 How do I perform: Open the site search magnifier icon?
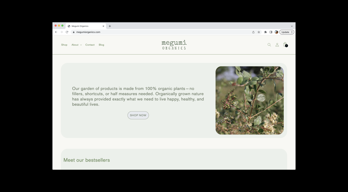click(269, 45)
